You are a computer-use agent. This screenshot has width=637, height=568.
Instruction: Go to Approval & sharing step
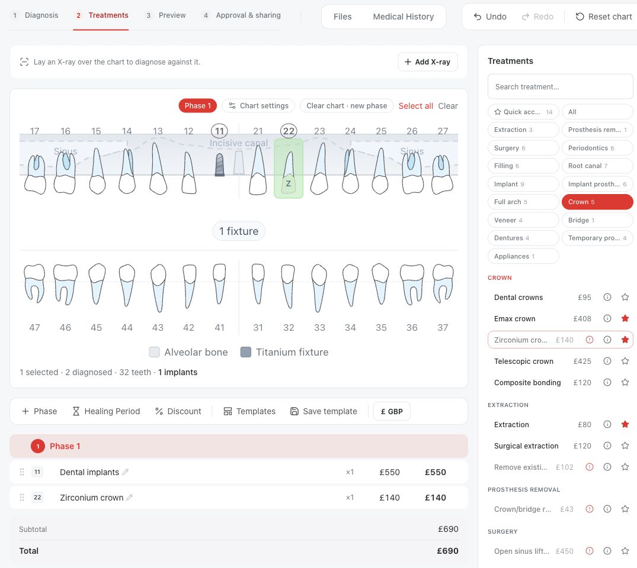(x=242, y=15)
